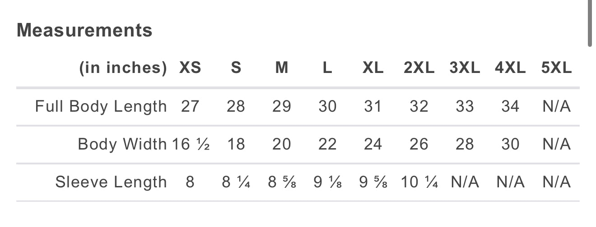
Task: Click the Body Width row label
Action: pyautogui.click(x=122, y=144)
